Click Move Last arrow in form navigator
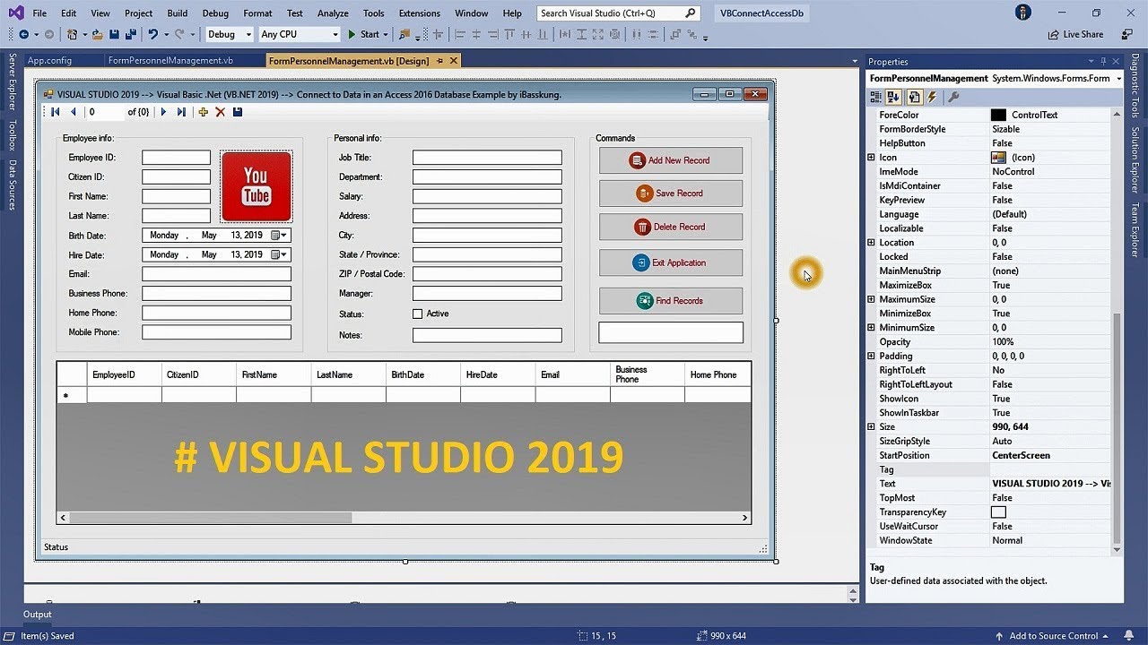Viewport: 1148px width, 645px height. tap(181, 112)
